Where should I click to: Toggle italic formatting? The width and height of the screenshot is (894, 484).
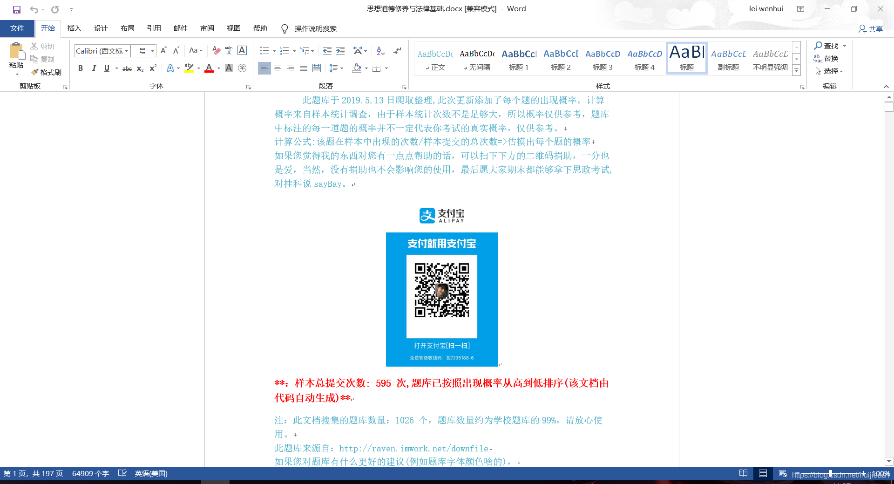click(94, 68)
